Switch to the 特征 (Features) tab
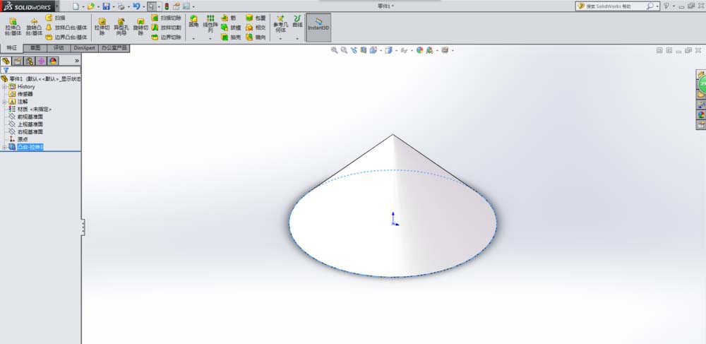Viewport: 706px width, 344px height. click(12, 48)
